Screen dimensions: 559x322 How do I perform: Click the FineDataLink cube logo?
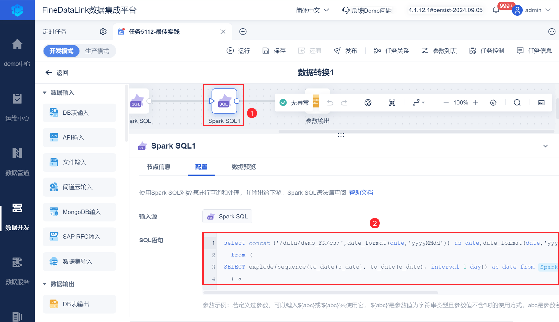tap(17, 10)
